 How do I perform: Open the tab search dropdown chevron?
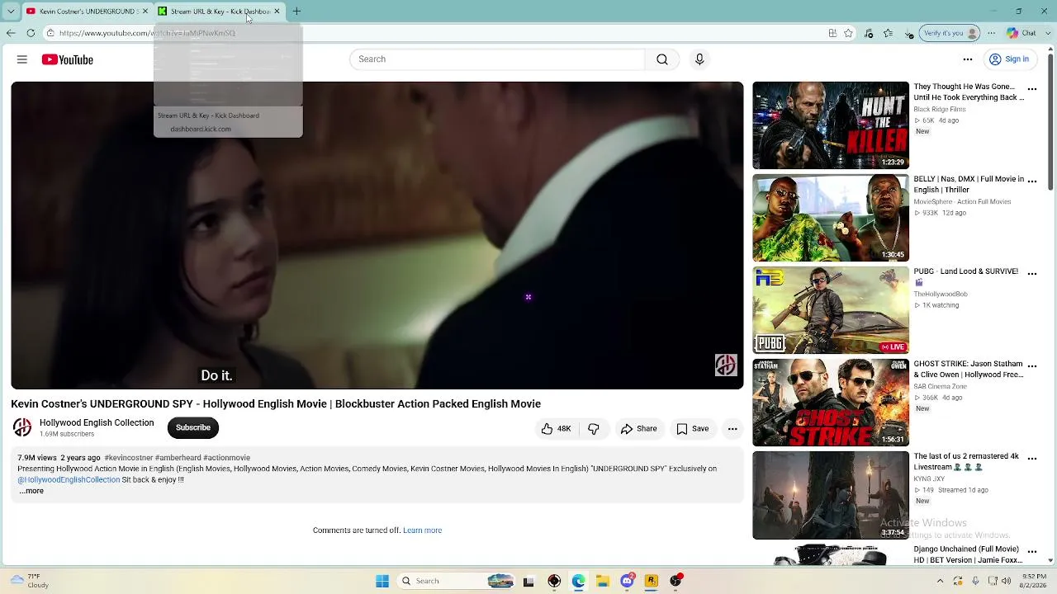(11, 12)
